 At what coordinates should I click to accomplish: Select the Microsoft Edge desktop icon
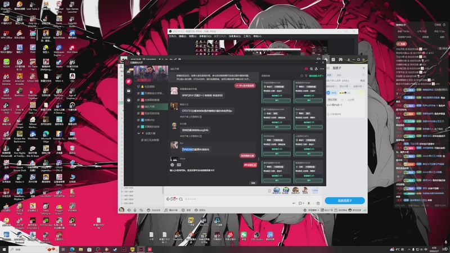tap(46, 137)
